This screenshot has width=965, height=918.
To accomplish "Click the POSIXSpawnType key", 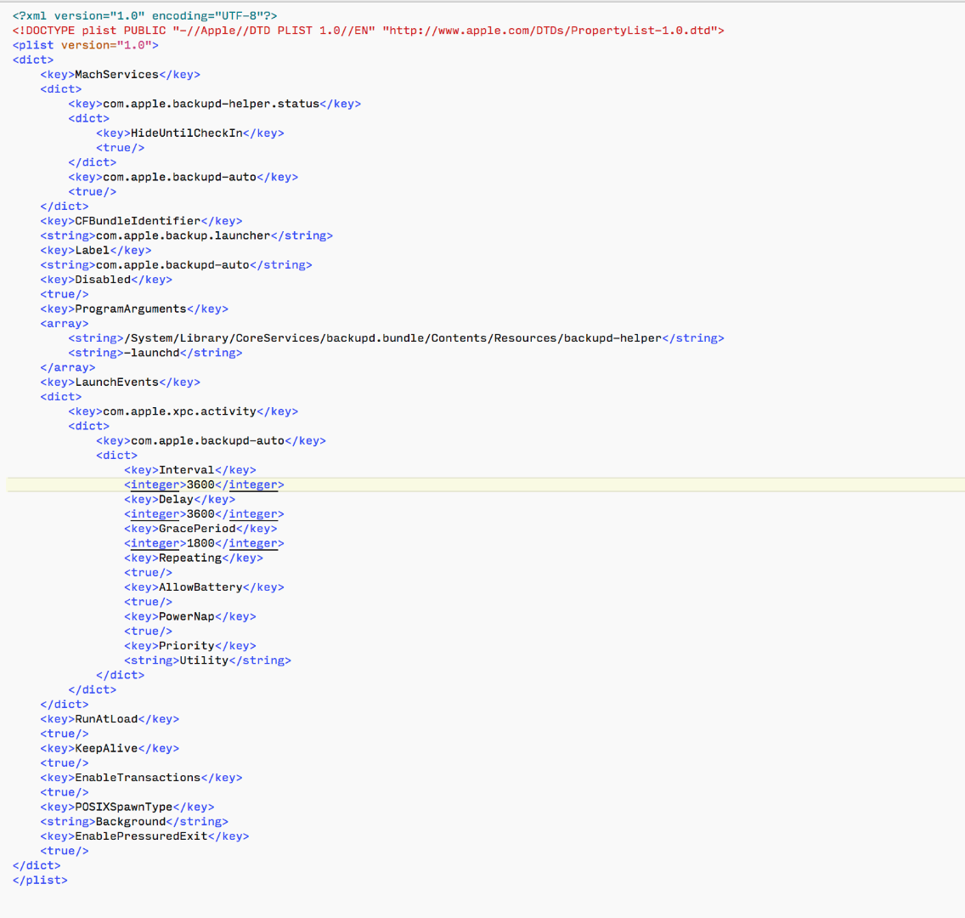I will [123, 807].
